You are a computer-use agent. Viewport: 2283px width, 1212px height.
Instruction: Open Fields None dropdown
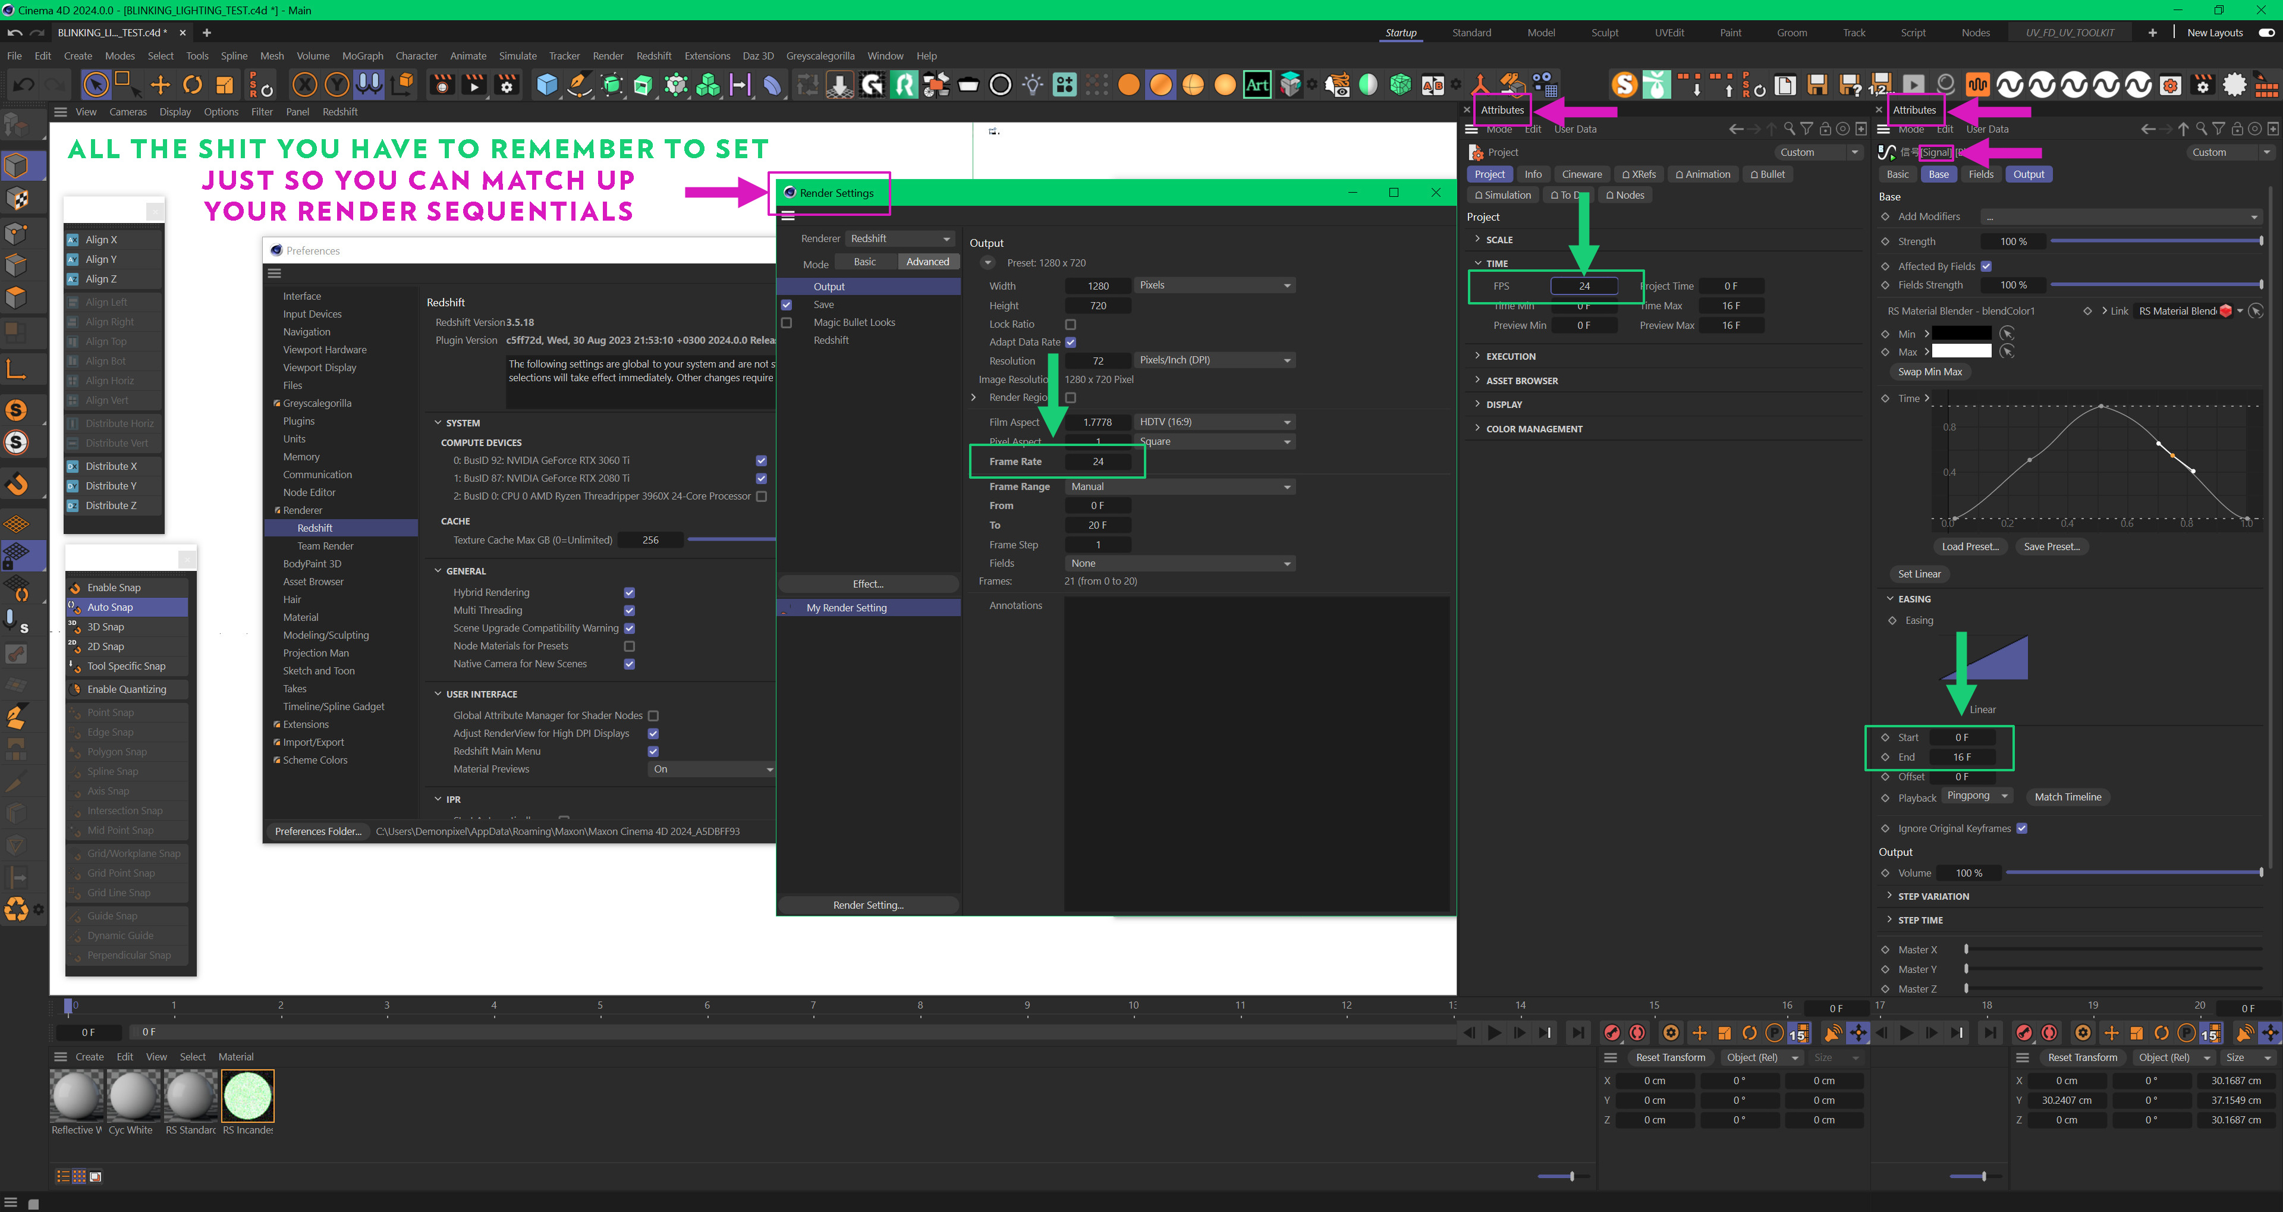click(x=1180, y=564)
